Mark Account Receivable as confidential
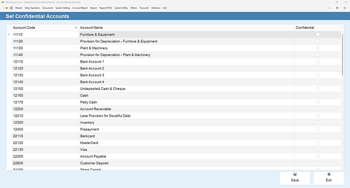Viewport: 350px width, 188px height. pyautogui.click(x=317, y=109)
